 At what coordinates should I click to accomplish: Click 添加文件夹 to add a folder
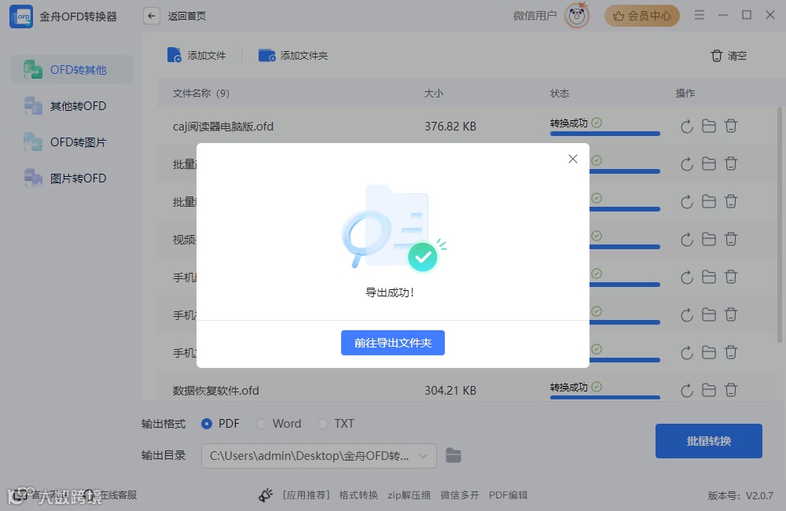pos(293,55)
